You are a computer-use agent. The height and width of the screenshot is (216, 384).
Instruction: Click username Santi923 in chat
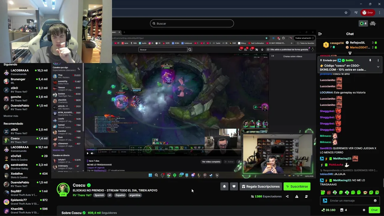326,148
